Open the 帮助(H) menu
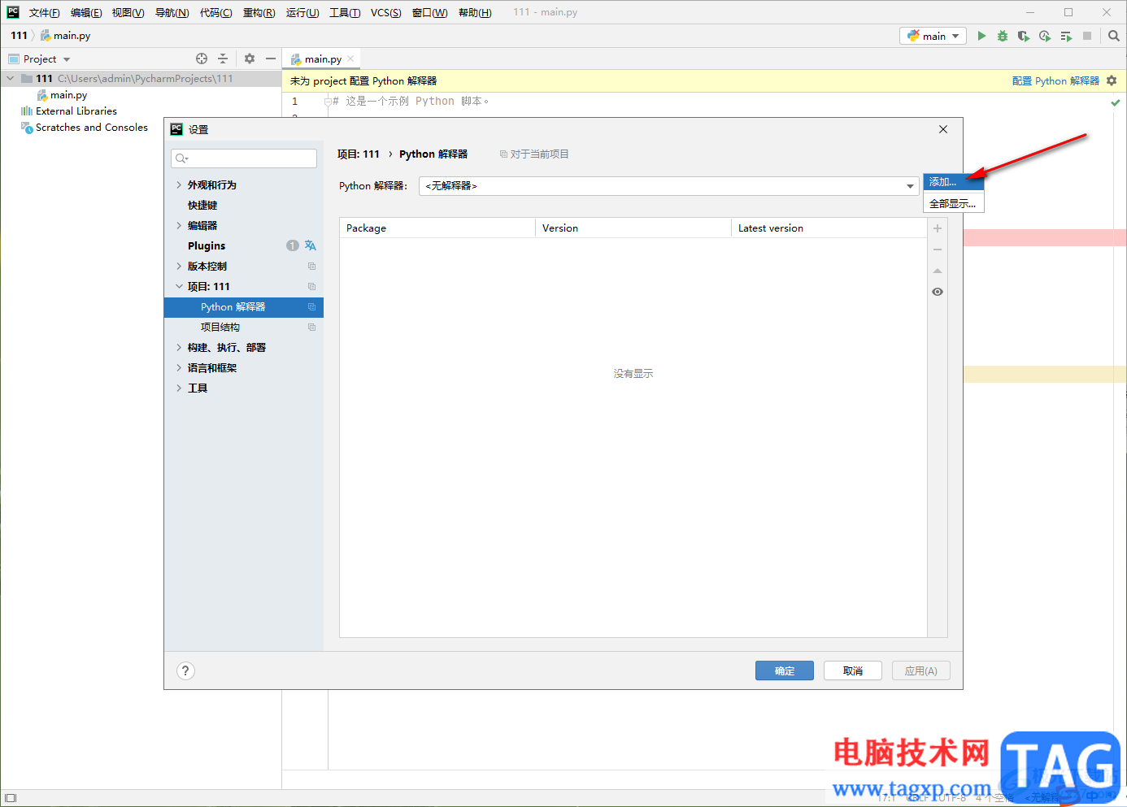The image size is (1127, 807). 475,12
